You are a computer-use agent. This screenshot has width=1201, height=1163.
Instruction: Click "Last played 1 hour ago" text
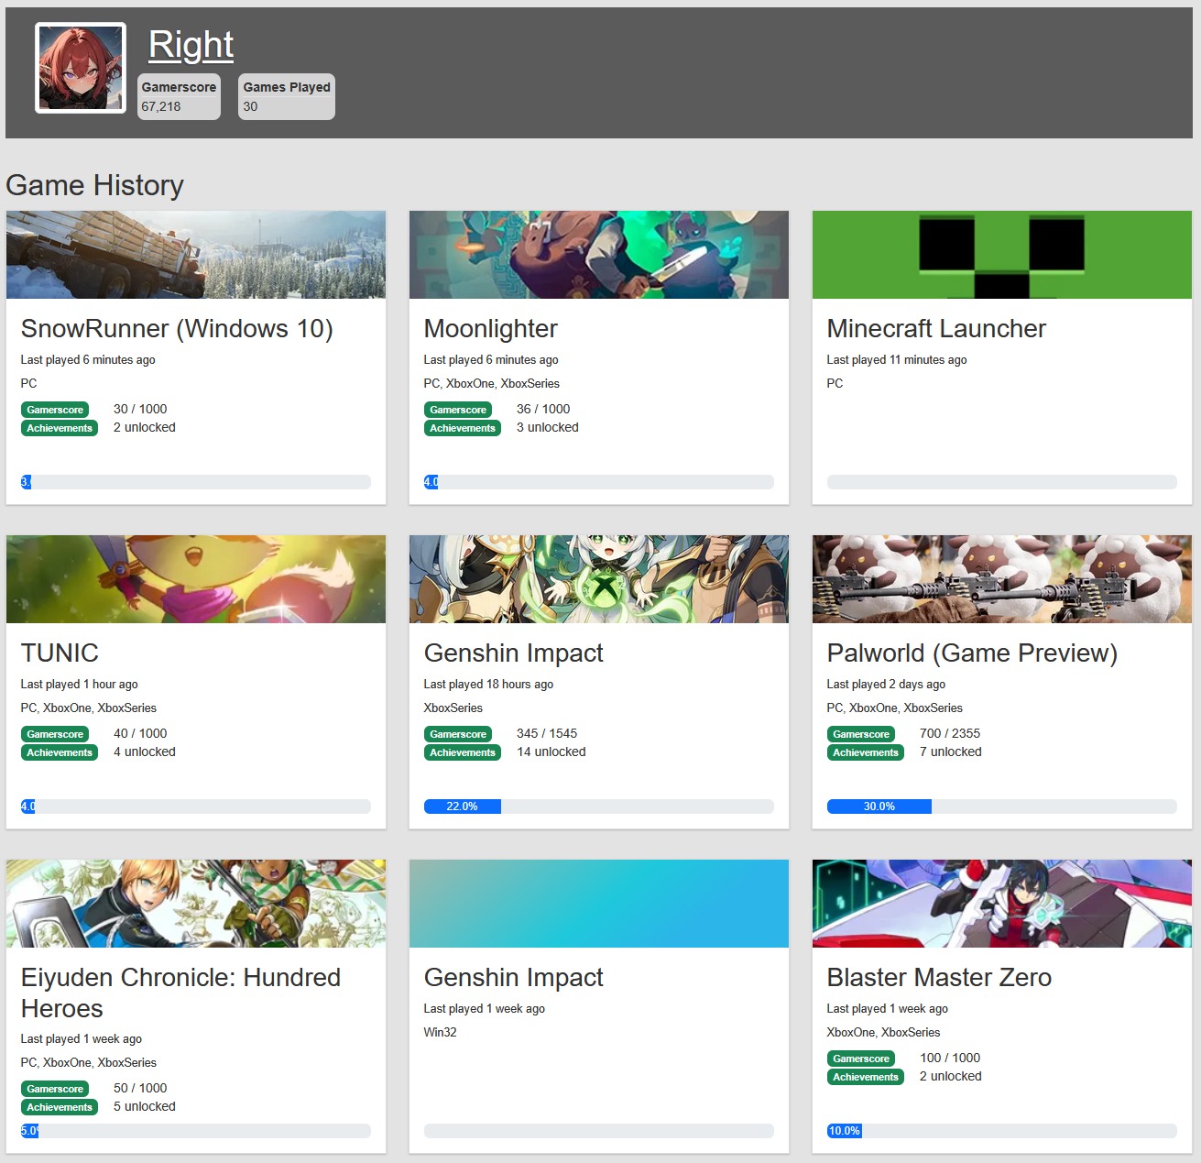(x=80, y=684)
